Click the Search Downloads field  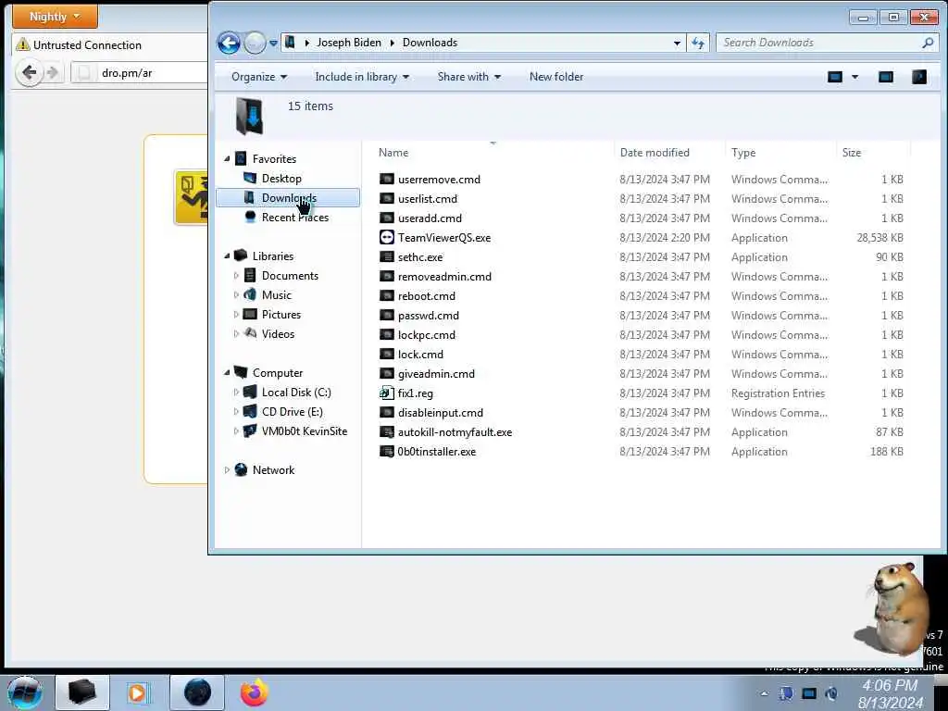pos(818,43)
